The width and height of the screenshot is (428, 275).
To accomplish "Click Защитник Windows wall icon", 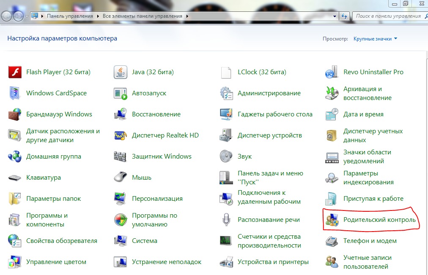I will 121,156.
